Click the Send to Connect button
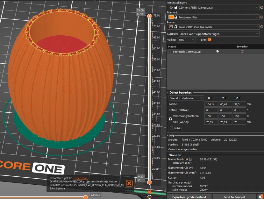 click(234, 197)
